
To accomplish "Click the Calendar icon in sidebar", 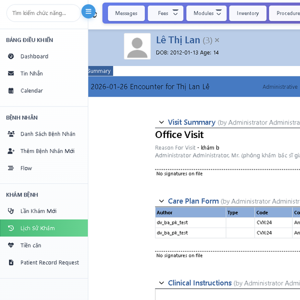I will coord(11,90).
